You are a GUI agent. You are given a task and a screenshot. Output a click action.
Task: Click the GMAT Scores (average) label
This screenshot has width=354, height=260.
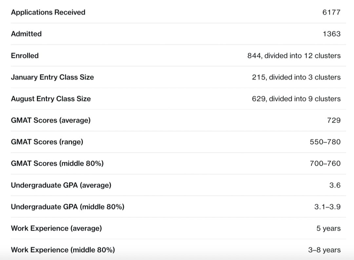(x=51, y=120)
